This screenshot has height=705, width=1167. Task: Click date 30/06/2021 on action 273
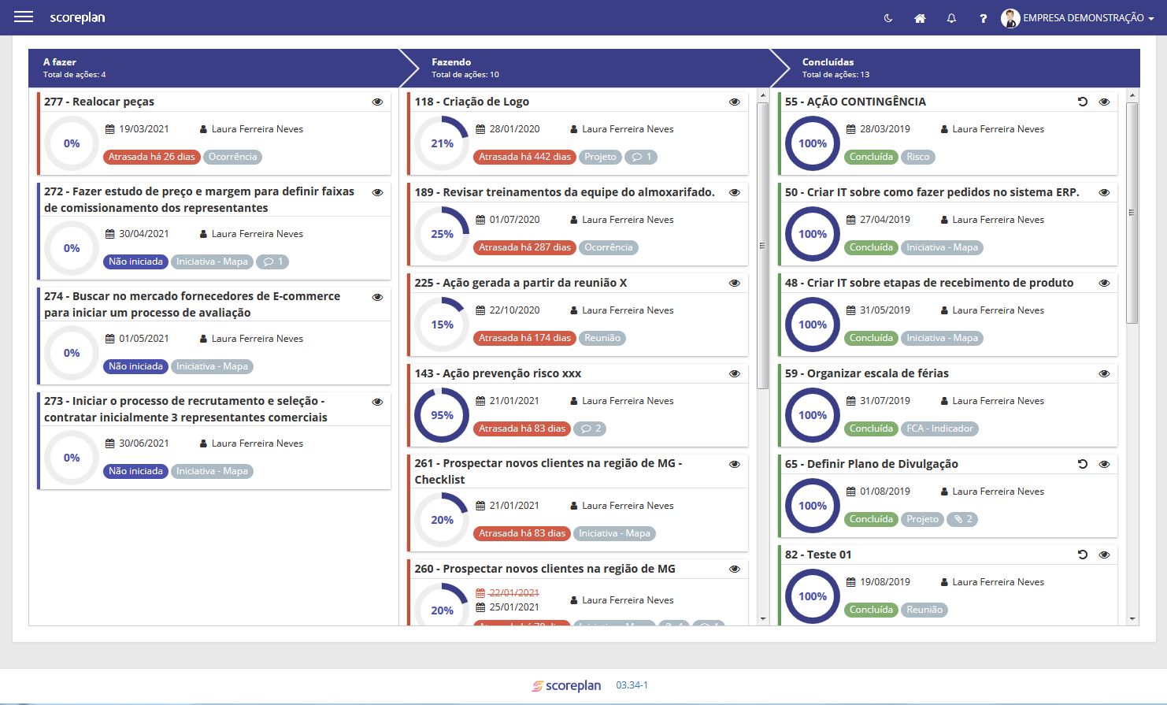144,443
